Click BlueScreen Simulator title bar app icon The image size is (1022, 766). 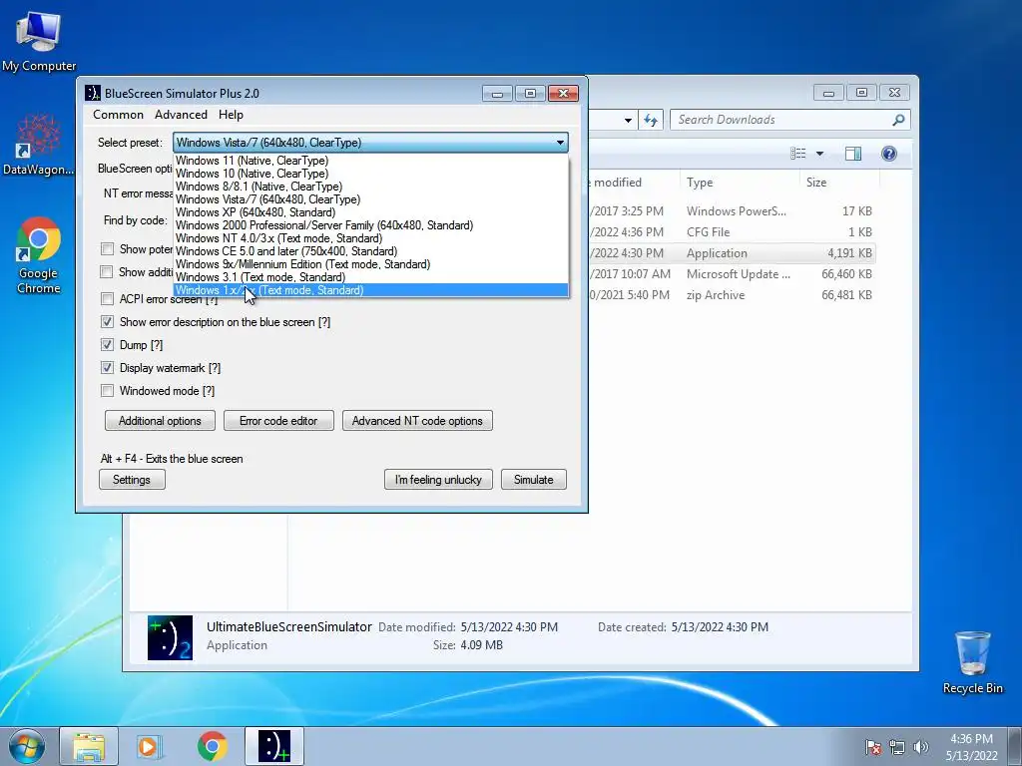[93, 93]
